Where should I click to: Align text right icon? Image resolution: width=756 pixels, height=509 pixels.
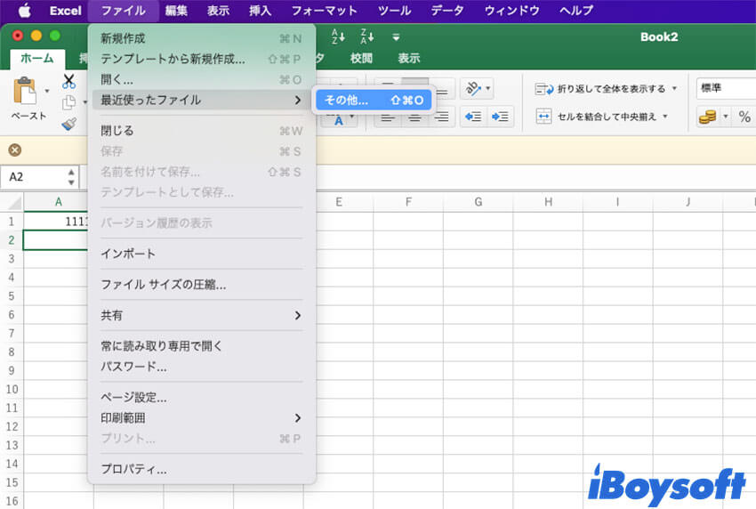click(x=442, y=117)
